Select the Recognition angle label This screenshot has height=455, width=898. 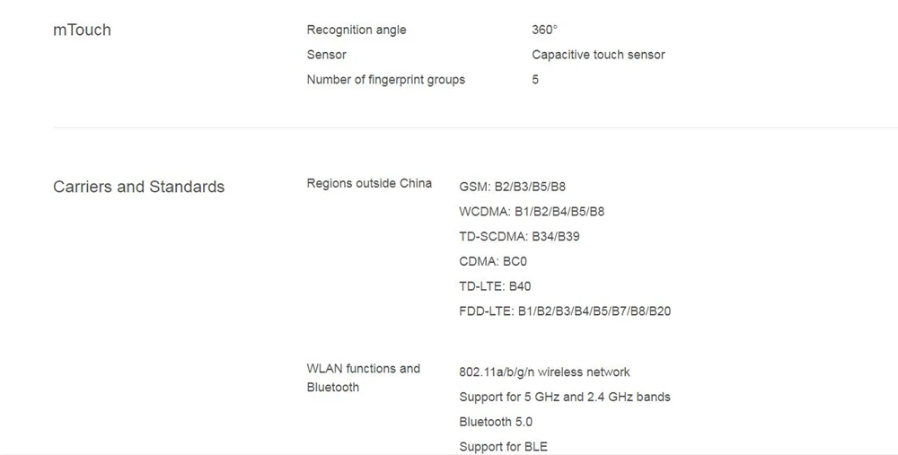click(x=357, y=30)
